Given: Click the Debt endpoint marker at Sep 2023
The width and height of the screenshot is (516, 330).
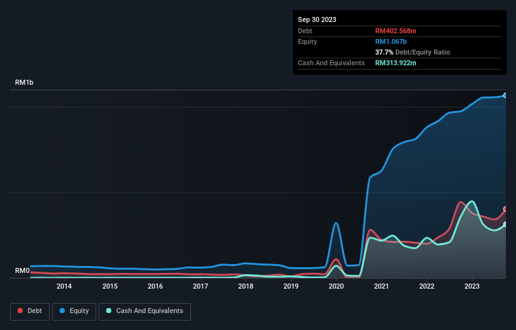Looking at the screenshot, I should point(505,209).
